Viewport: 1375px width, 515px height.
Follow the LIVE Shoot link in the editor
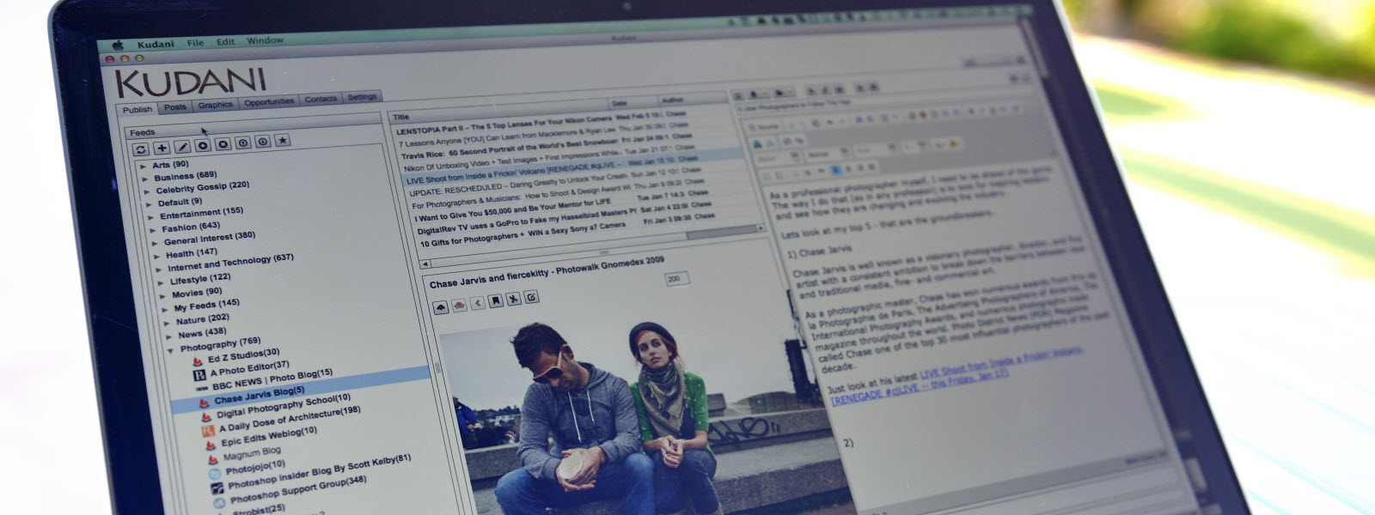coord(956,376)
